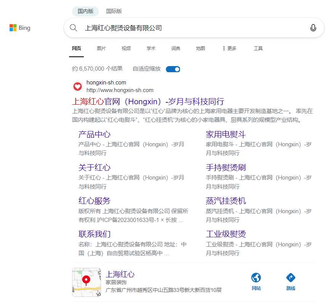Click the search magnifier icon
This screenshot has height=306, width=331.
74,28
